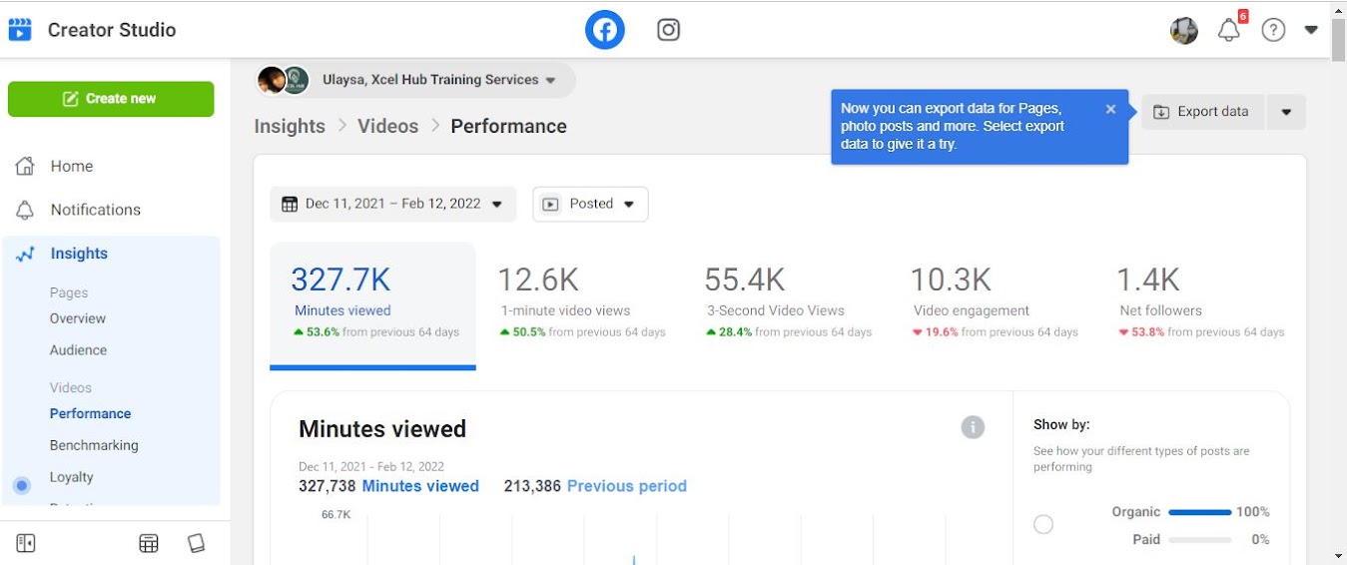
Task: Open Benchmarking in the sidebar
Action: (94, 445)
